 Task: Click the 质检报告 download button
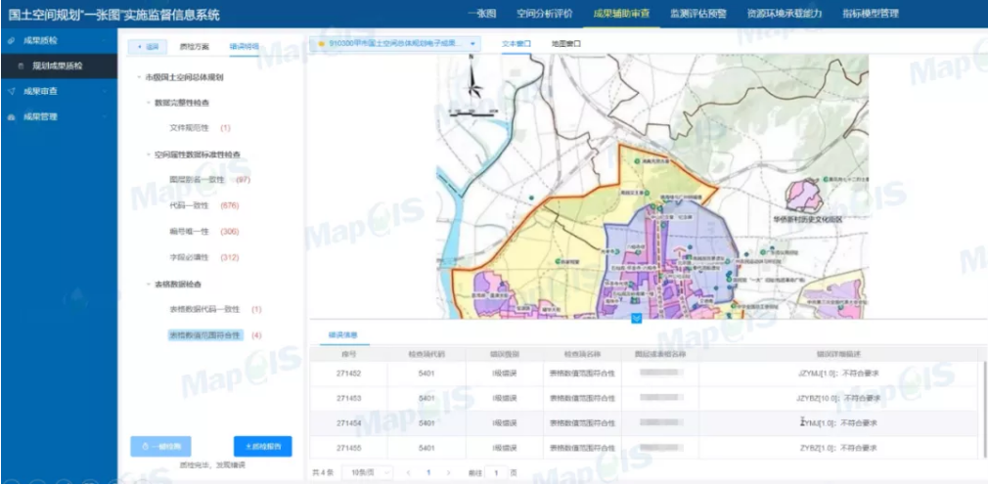pos(263,447)
